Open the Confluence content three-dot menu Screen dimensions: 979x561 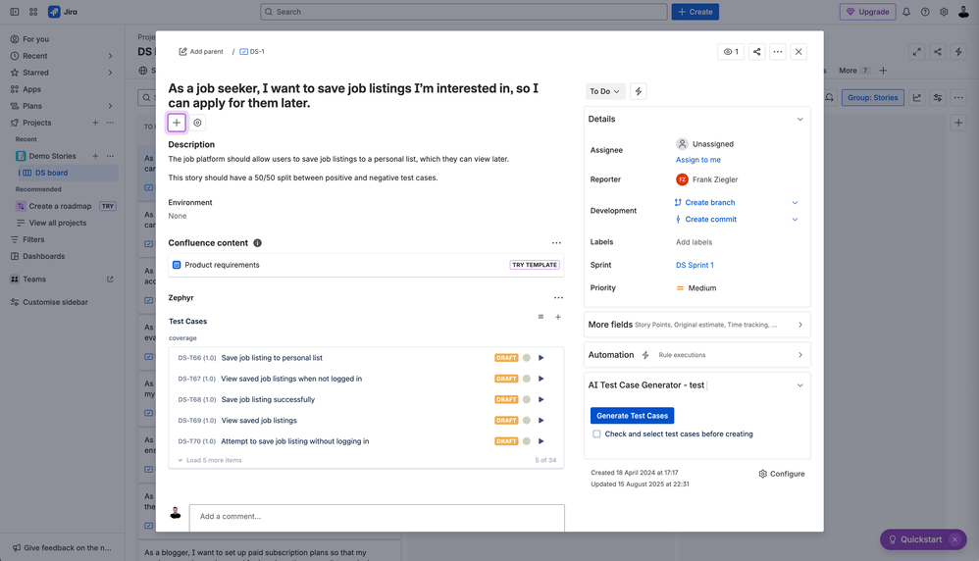[x=556, y=243]
